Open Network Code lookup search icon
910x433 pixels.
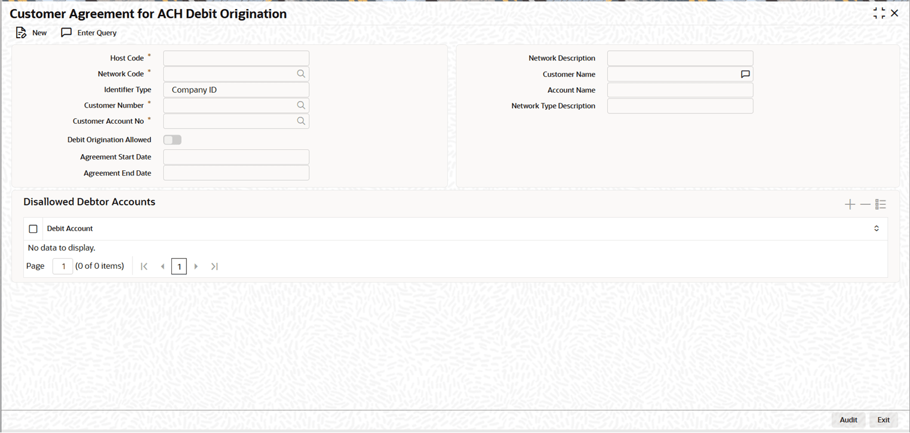click(x=301, y=74)
